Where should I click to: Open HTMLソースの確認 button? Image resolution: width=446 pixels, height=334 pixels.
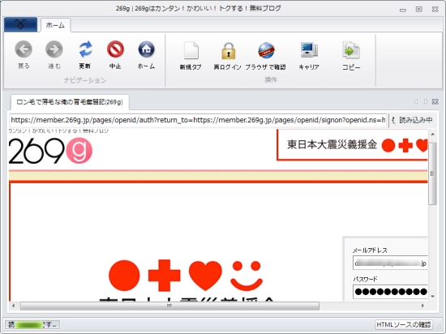(x=404, y=324)
